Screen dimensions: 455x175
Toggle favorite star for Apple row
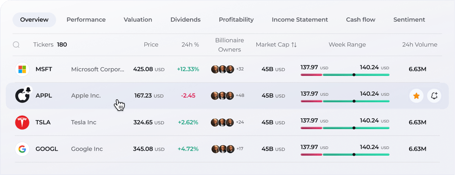pos(416,96)
